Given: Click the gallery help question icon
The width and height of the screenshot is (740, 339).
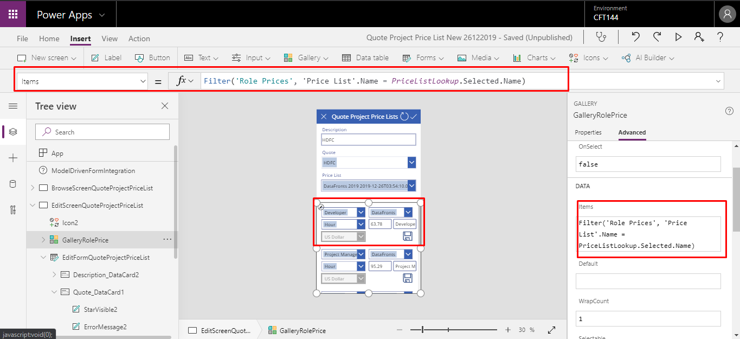Looking at the screenshot, I should coord(729,111).
